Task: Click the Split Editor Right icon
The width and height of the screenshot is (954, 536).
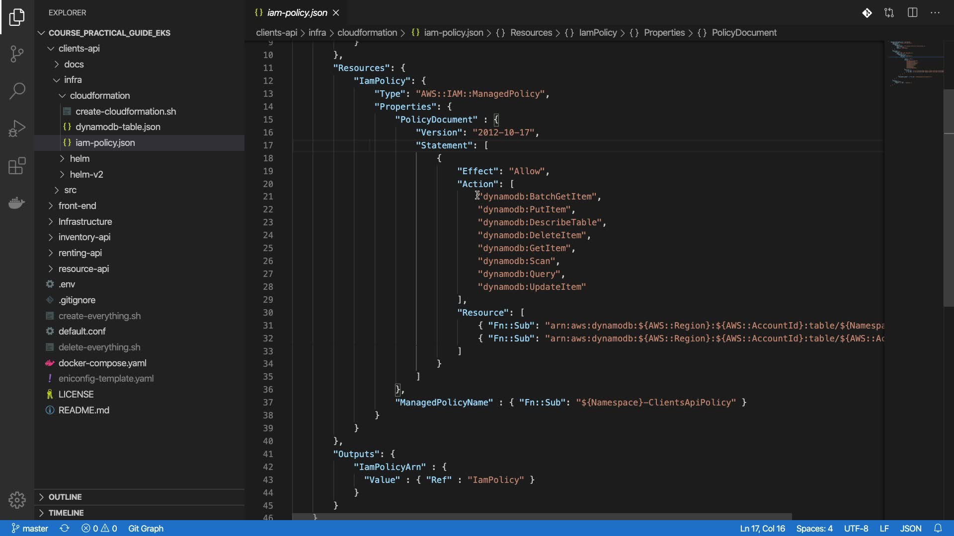Action: (x=912, y=13)
